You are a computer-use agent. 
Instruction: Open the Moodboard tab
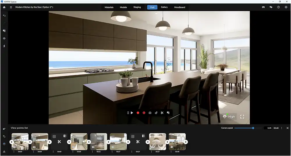click(180, 7)
